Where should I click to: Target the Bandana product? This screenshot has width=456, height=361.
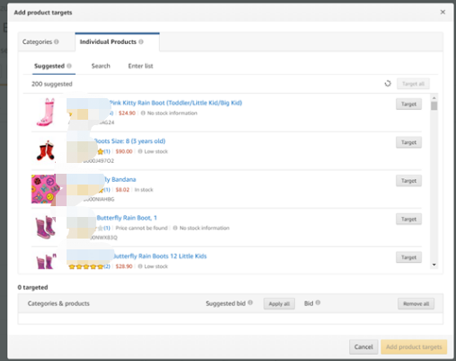point(408,181)
